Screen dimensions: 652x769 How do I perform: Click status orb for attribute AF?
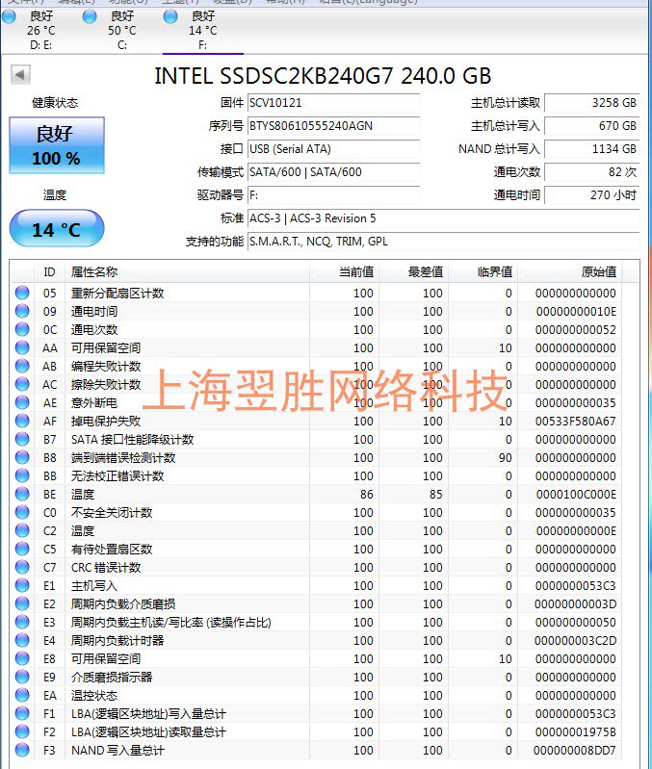click(x=22, y=421)
